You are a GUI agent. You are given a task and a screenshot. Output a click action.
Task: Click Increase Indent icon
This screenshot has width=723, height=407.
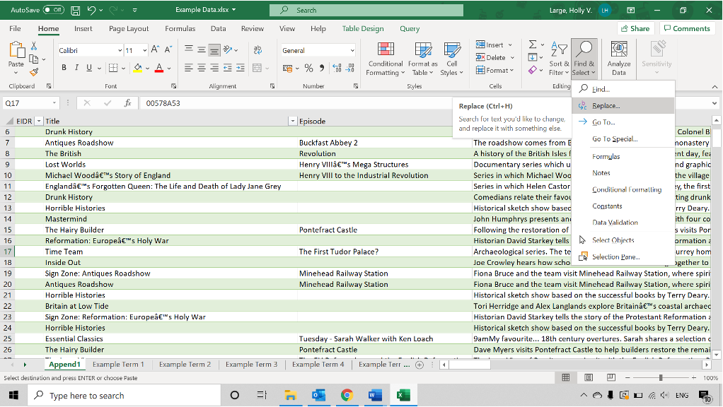[241, 68]
